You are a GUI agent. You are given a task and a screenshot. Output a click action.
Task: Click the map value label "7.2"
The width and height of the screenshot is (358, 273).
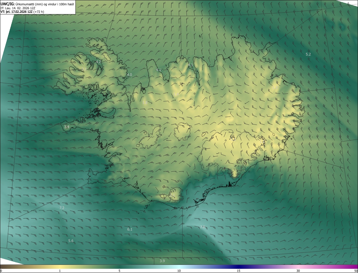click(x=62, y=208)
